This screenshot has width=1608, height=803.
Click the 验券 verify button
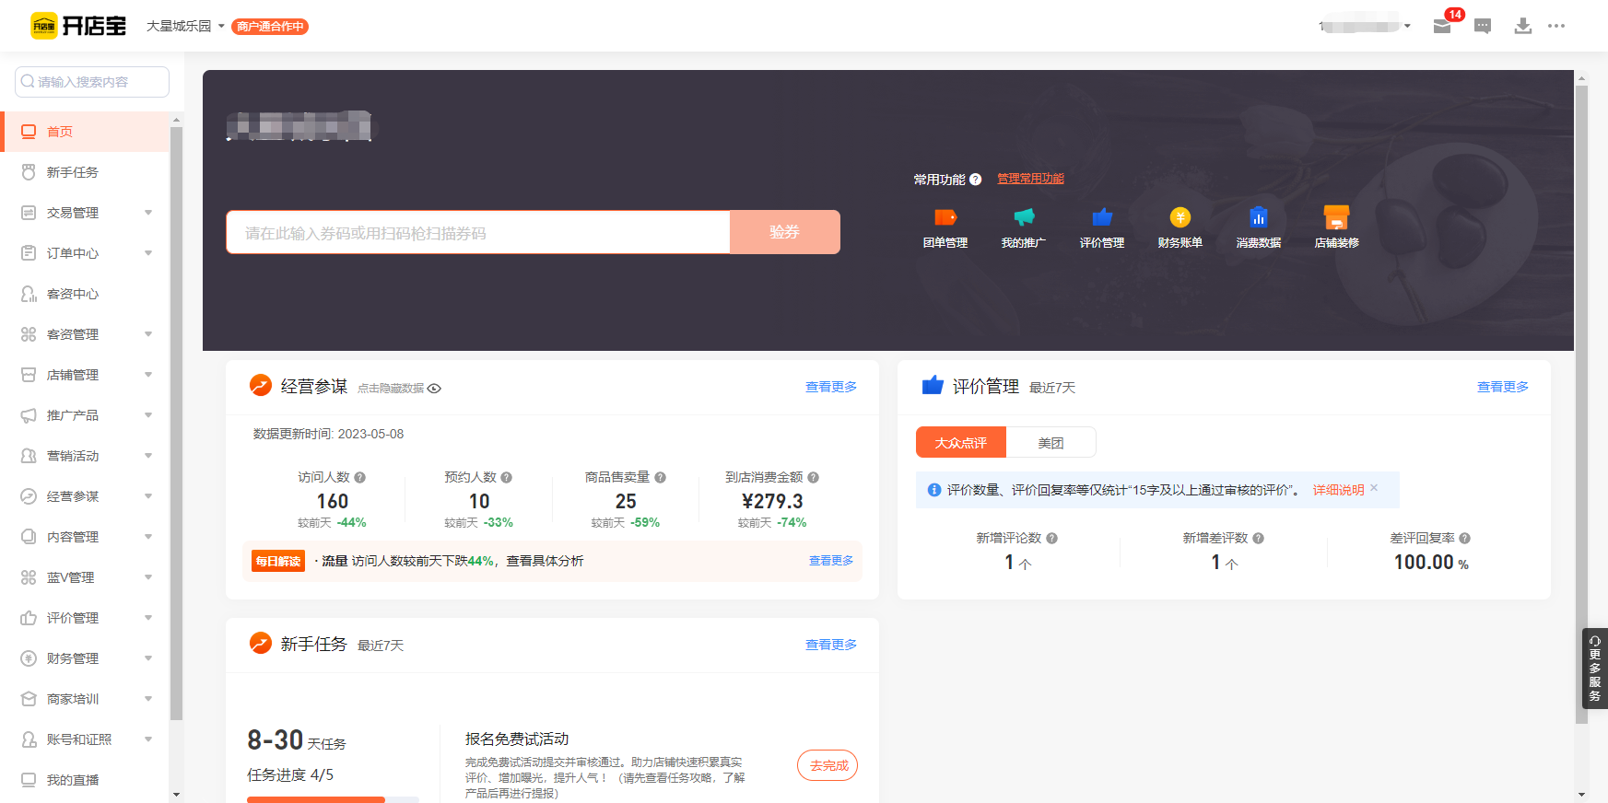tap(784, 232)
